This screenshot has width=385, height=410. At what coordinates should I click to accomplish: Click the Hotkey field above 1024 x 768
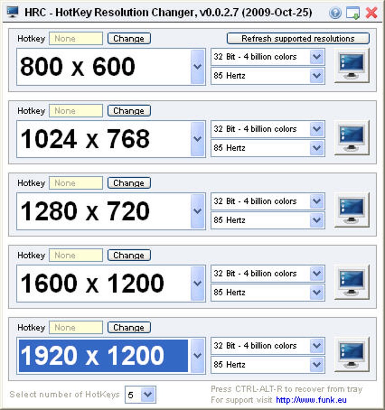click(76, 111)
